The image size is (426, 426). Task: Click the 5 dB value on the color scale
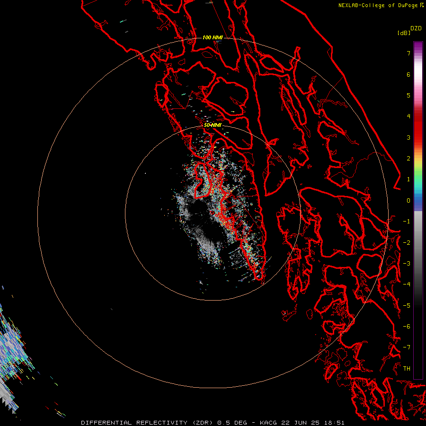[408, 95]
